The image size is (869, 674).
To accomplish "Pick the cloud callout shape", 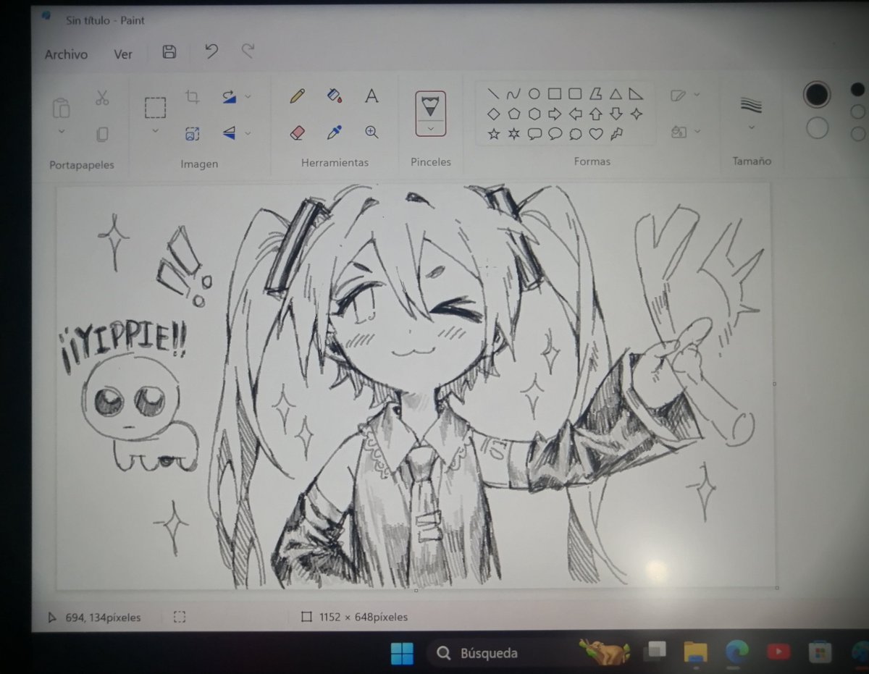I will [x=576, y=134].
